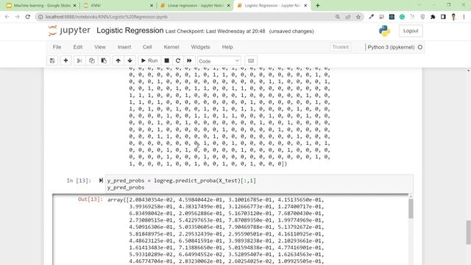Move selected cell down arrow
This screenshot has height=265, width=471.
[x=130, y=60]
